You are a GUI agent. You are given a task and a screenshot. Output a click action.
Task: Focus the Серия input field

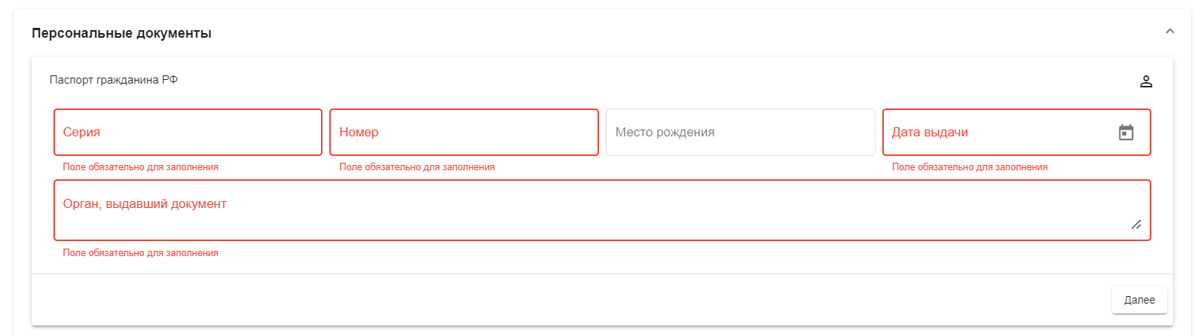[x=188, y=133]
